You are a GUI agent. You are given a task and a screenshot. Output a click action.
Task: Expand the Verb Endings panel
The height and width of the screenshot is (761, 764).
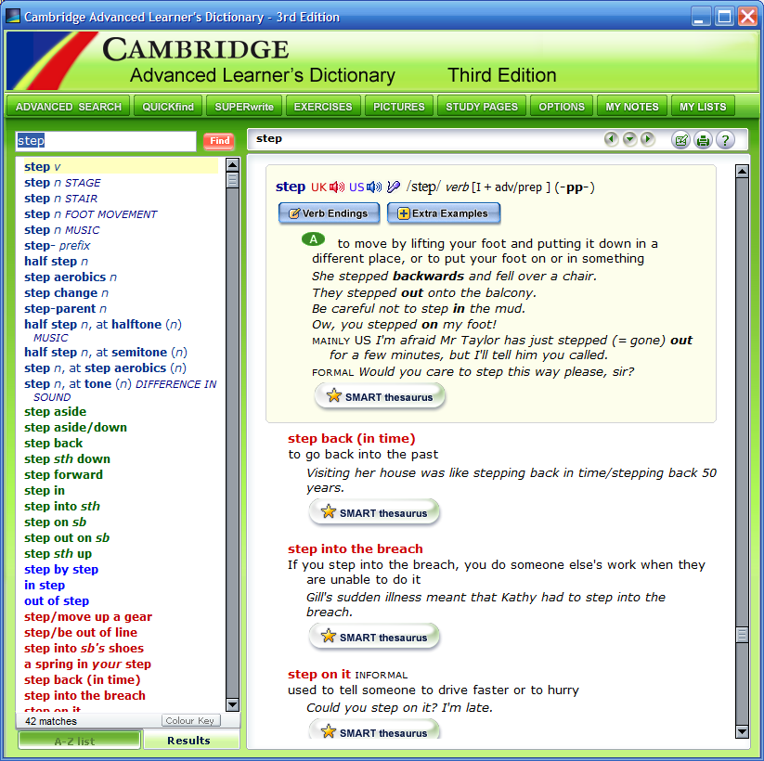click(329, 213)
